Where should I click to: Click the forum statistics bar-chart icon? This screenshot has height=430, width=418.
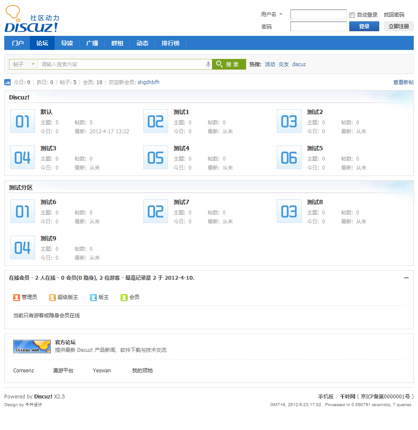coord(7,82)
